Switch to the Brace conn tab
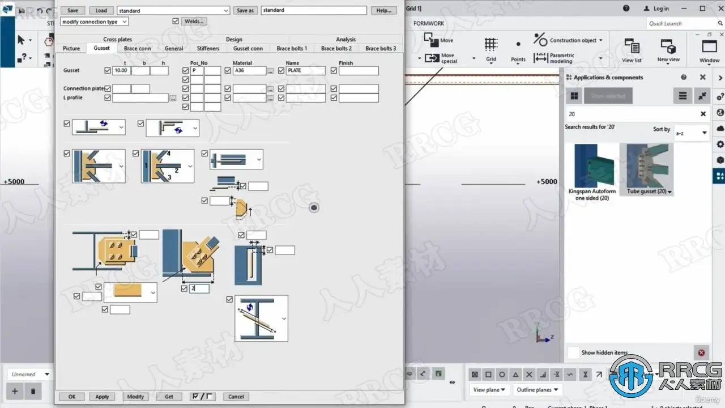 [138, 48]
